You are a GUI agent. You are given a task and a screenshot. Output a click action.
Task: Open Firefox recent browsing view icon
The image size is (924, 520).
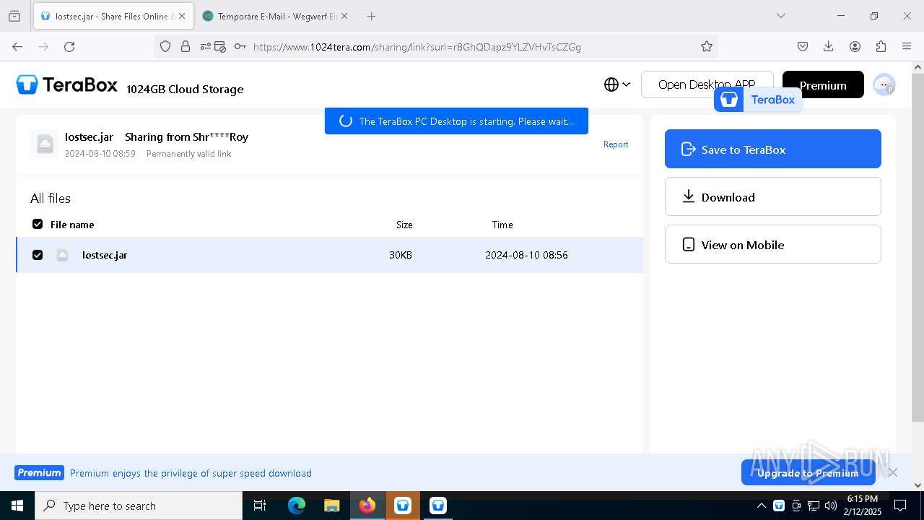14,16
